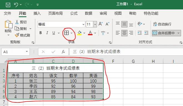This screenshot has width=183, height=106.
Task: Click 复制 copy button
Action: [x=21, y=29]
